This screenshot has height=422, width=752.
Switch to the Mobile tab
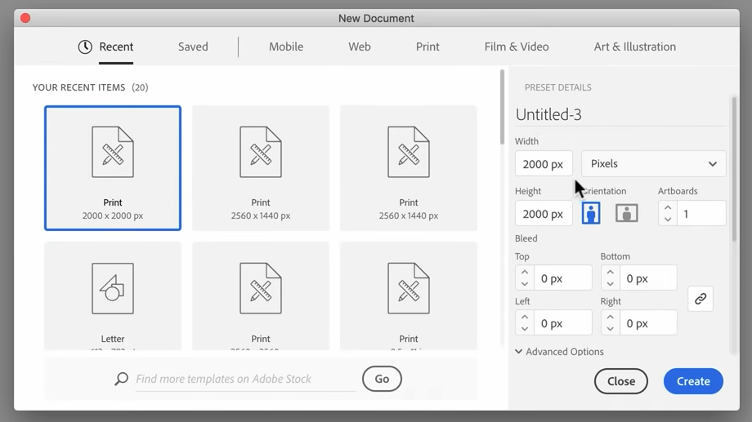(x=286, y=47)
